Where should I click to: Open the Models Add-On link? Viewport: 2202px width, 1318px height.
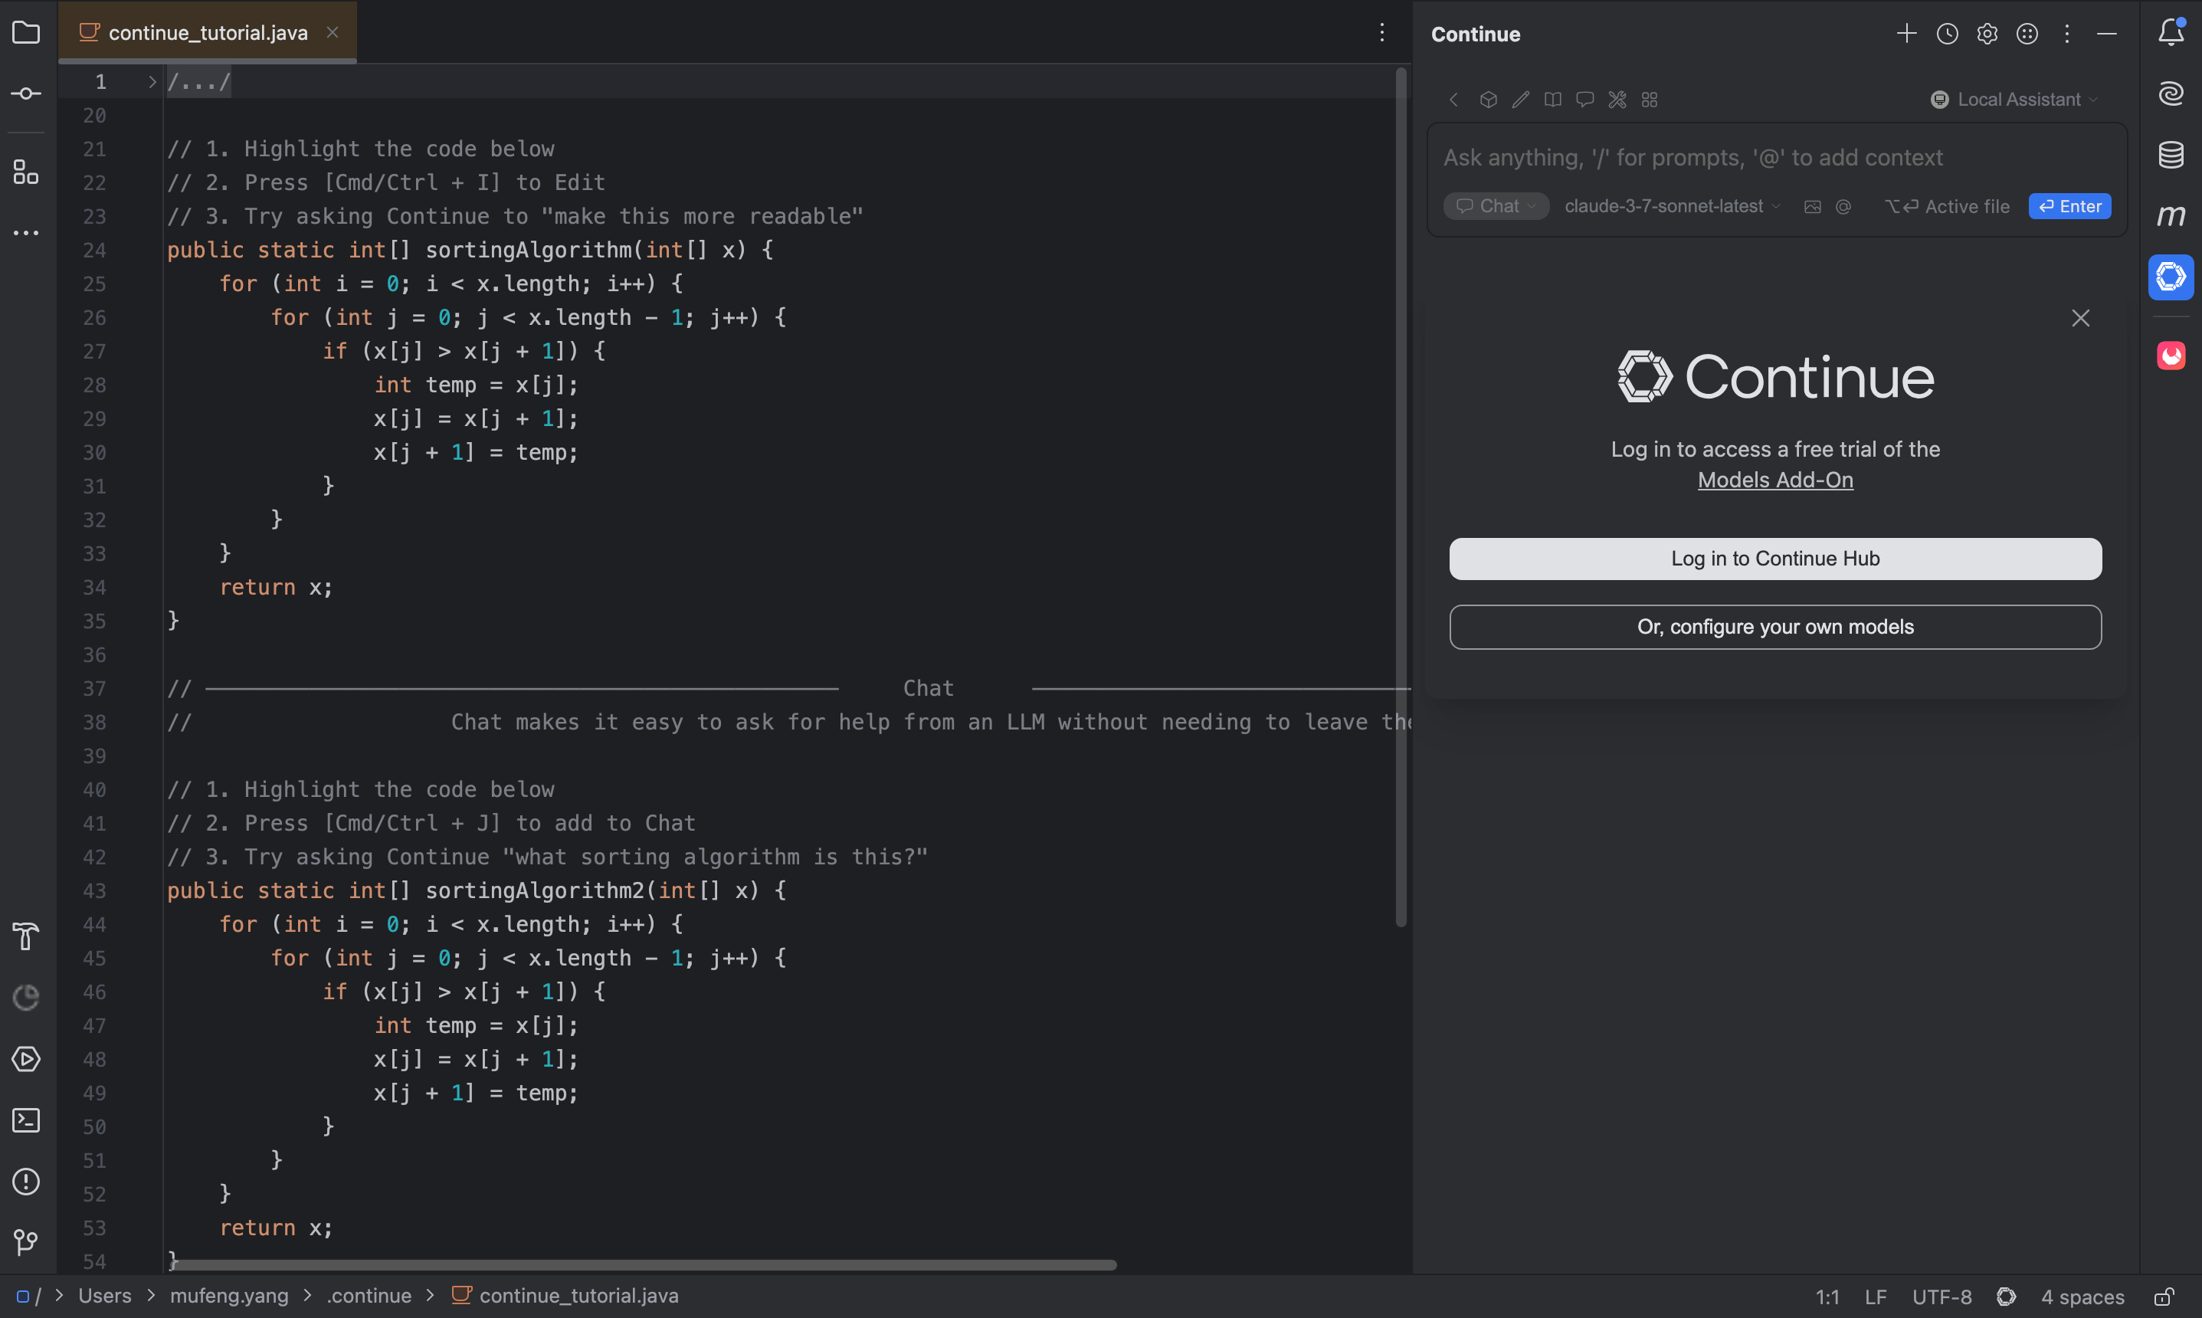(x=1774, y=480)
